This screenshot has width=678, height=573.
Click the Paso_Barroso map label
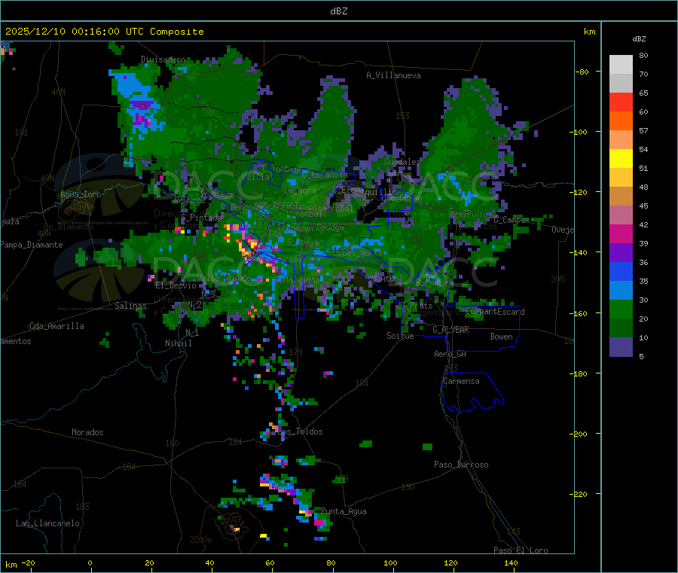point(461,465)
